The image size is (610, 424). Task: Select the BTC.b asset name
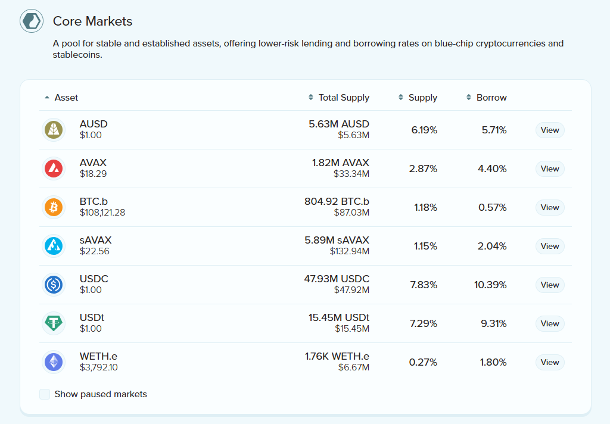point(94,201)
